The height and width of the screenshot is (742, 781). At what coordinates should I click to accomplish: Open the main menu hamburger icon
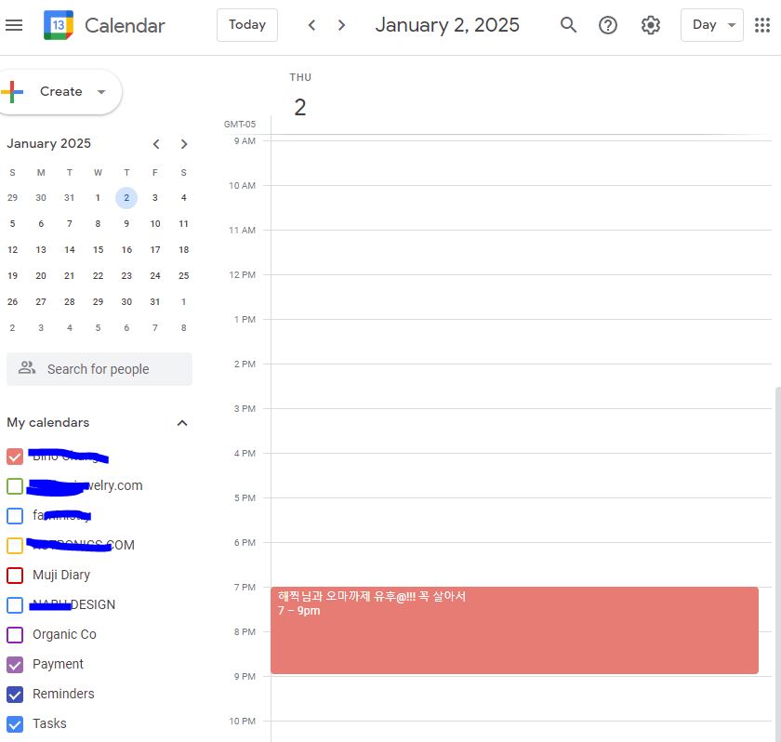(x=14, y=25)
